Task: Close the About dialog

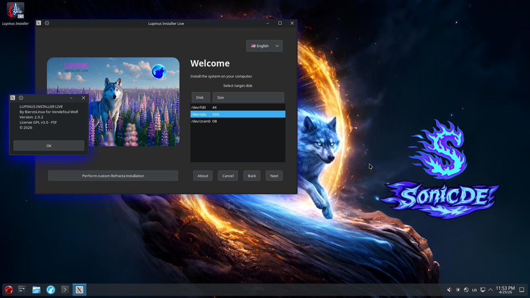Action: (83, 98)
